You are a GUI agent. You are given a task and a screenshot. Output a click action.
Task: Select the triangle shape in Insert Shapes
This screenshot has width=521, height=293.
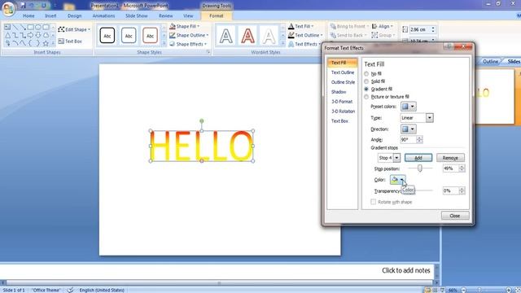click(7, 35)
